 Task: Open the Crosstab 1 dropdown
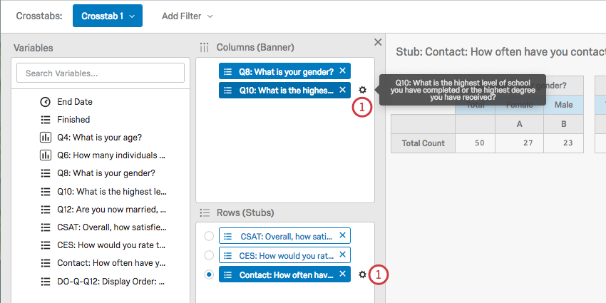pyautogui.click(x=107, y=16)
